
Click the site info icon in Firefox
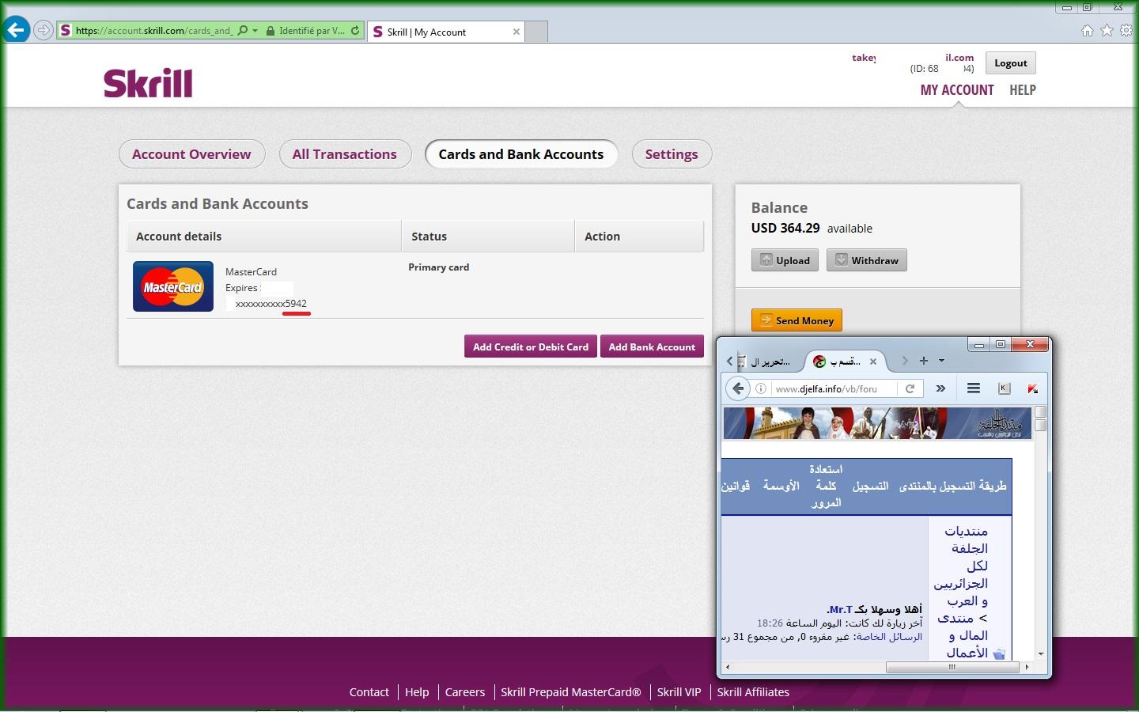click(761, 388)
